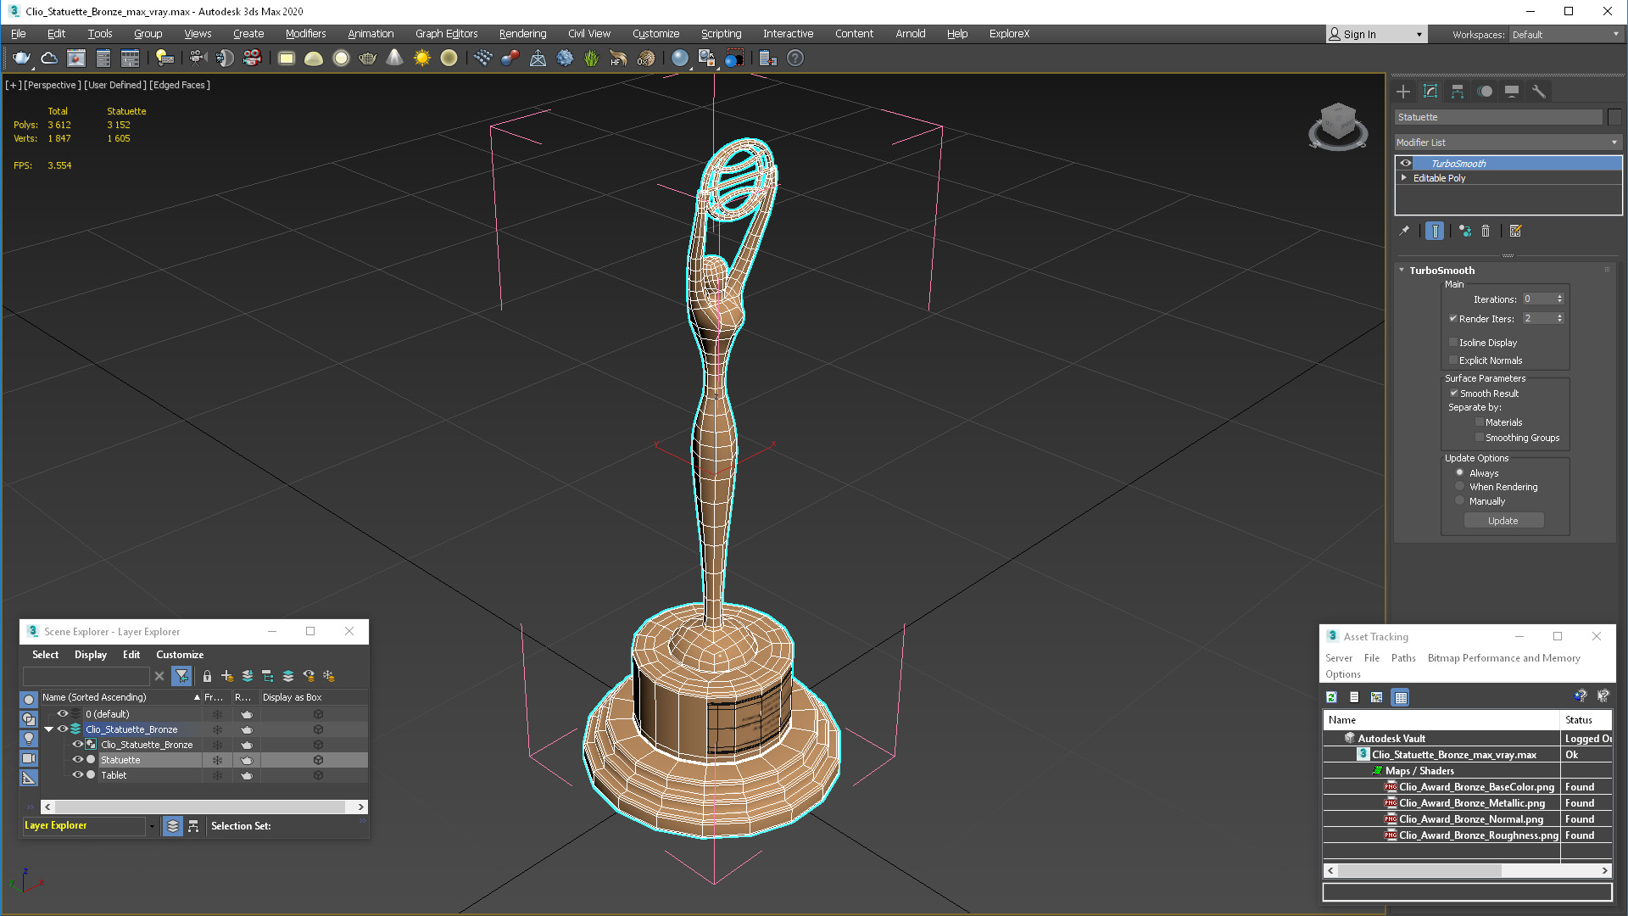Click the Render Production teapot icon
The image size is (1628, 916).
tap(21, 59)
